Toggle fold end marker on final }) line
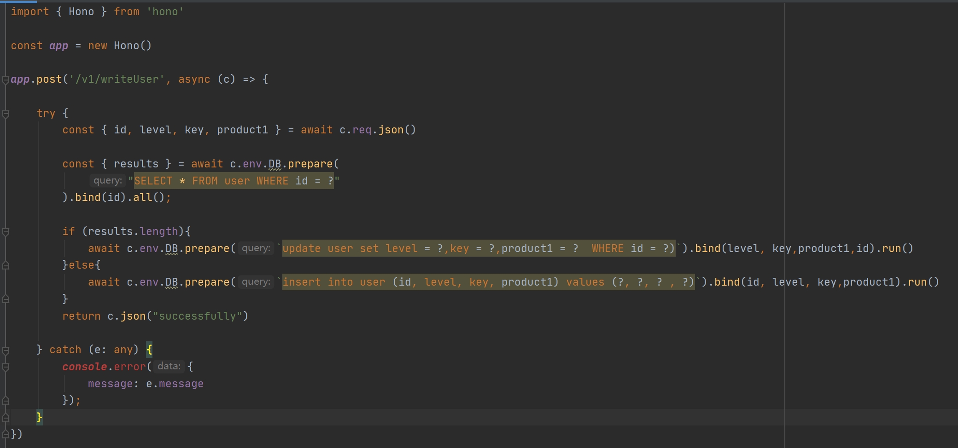The image size is (958, 448). [x=6, y=434]
